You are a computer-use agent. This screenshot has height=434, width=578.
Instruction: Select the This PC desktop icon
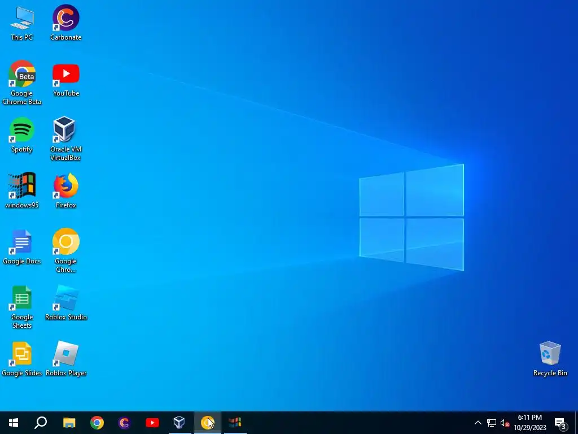tap(22, 23)
